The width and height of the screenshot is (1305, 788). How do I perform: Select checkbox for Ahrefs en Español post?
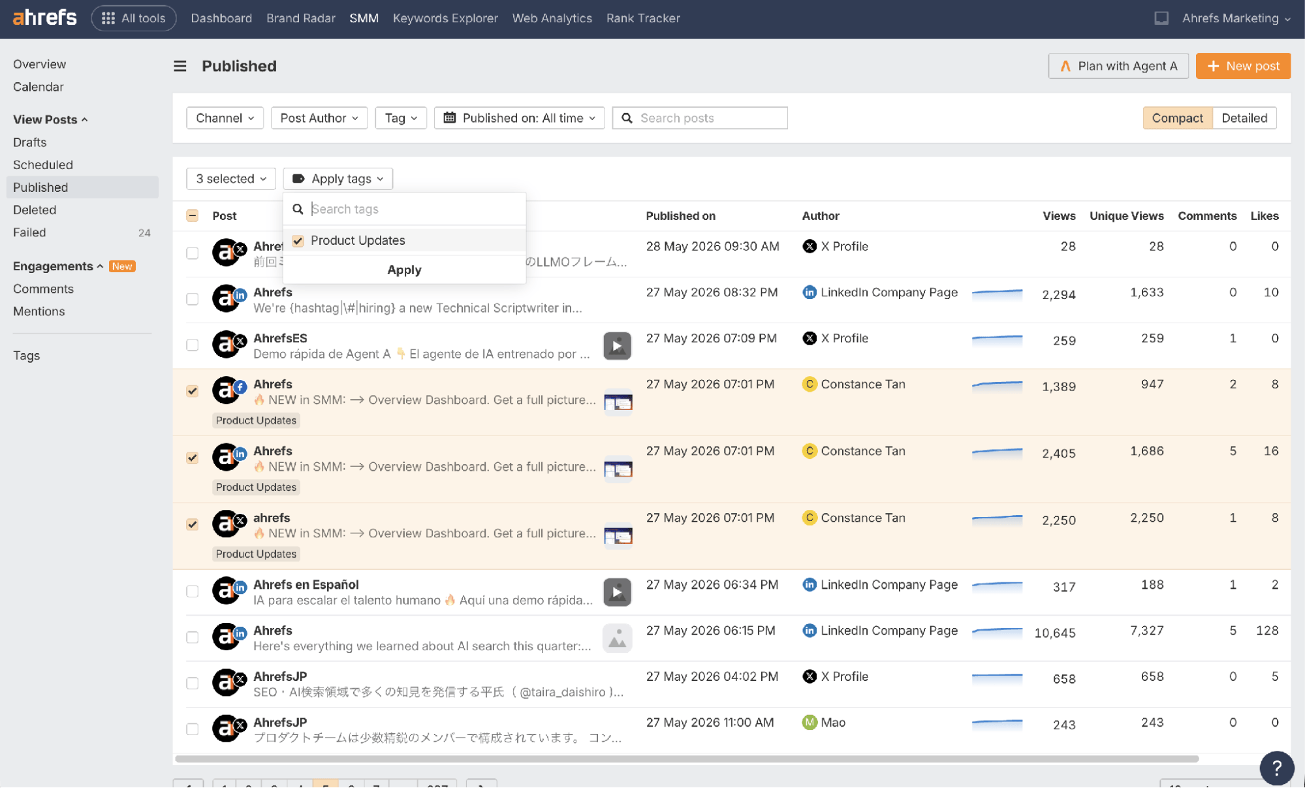(x=193, y=591)
